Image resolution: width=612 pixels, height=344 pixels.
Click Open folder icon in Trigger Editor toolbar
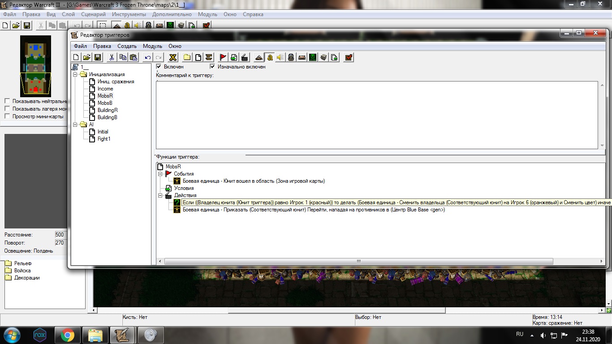87,57
